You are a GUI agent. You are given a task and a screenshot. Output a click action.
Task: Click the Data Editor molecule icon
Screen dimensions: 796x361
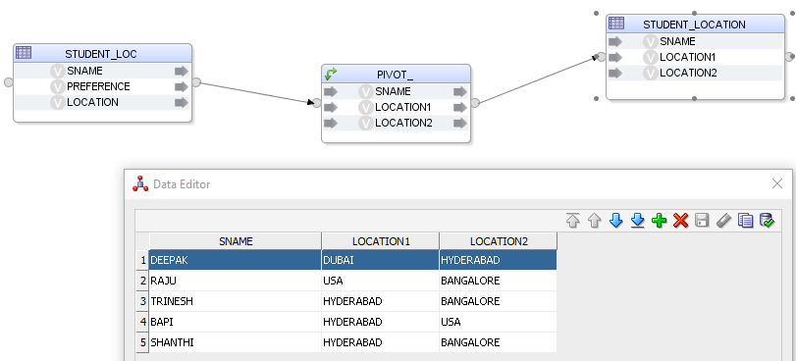coord(140,183)
